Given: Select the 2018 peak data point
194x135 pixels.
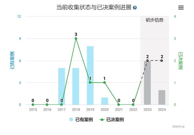Looking at the screenshot, I should click(x=76, y=38).
